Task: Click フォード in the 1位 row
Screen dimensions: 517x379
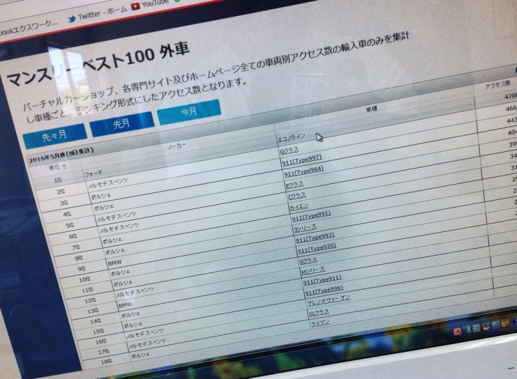Action: tap(94, 173)
